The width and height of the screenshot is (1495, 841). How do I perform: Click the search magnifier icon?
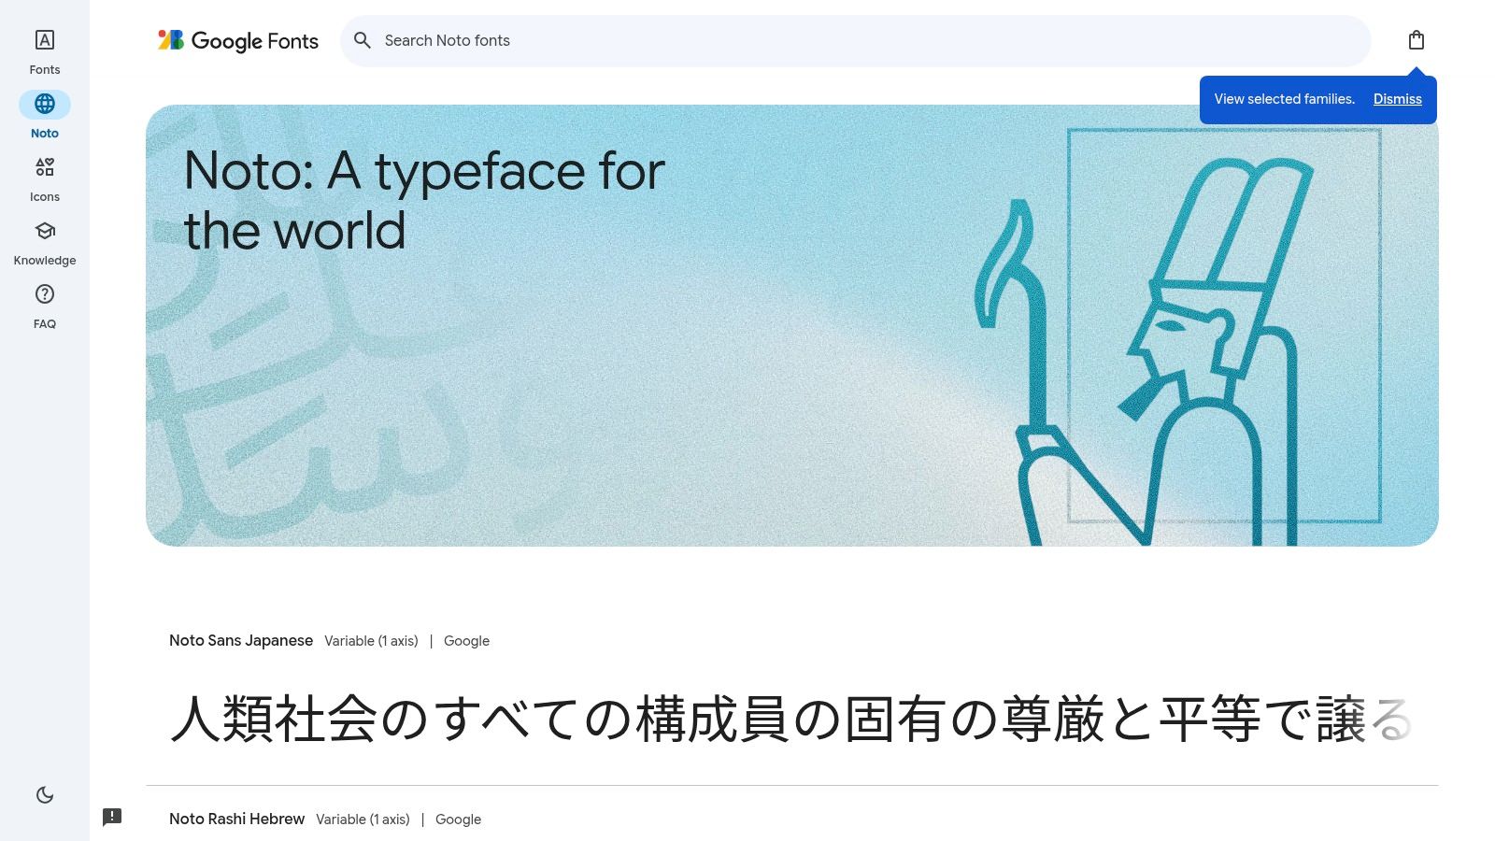(363, 40)
